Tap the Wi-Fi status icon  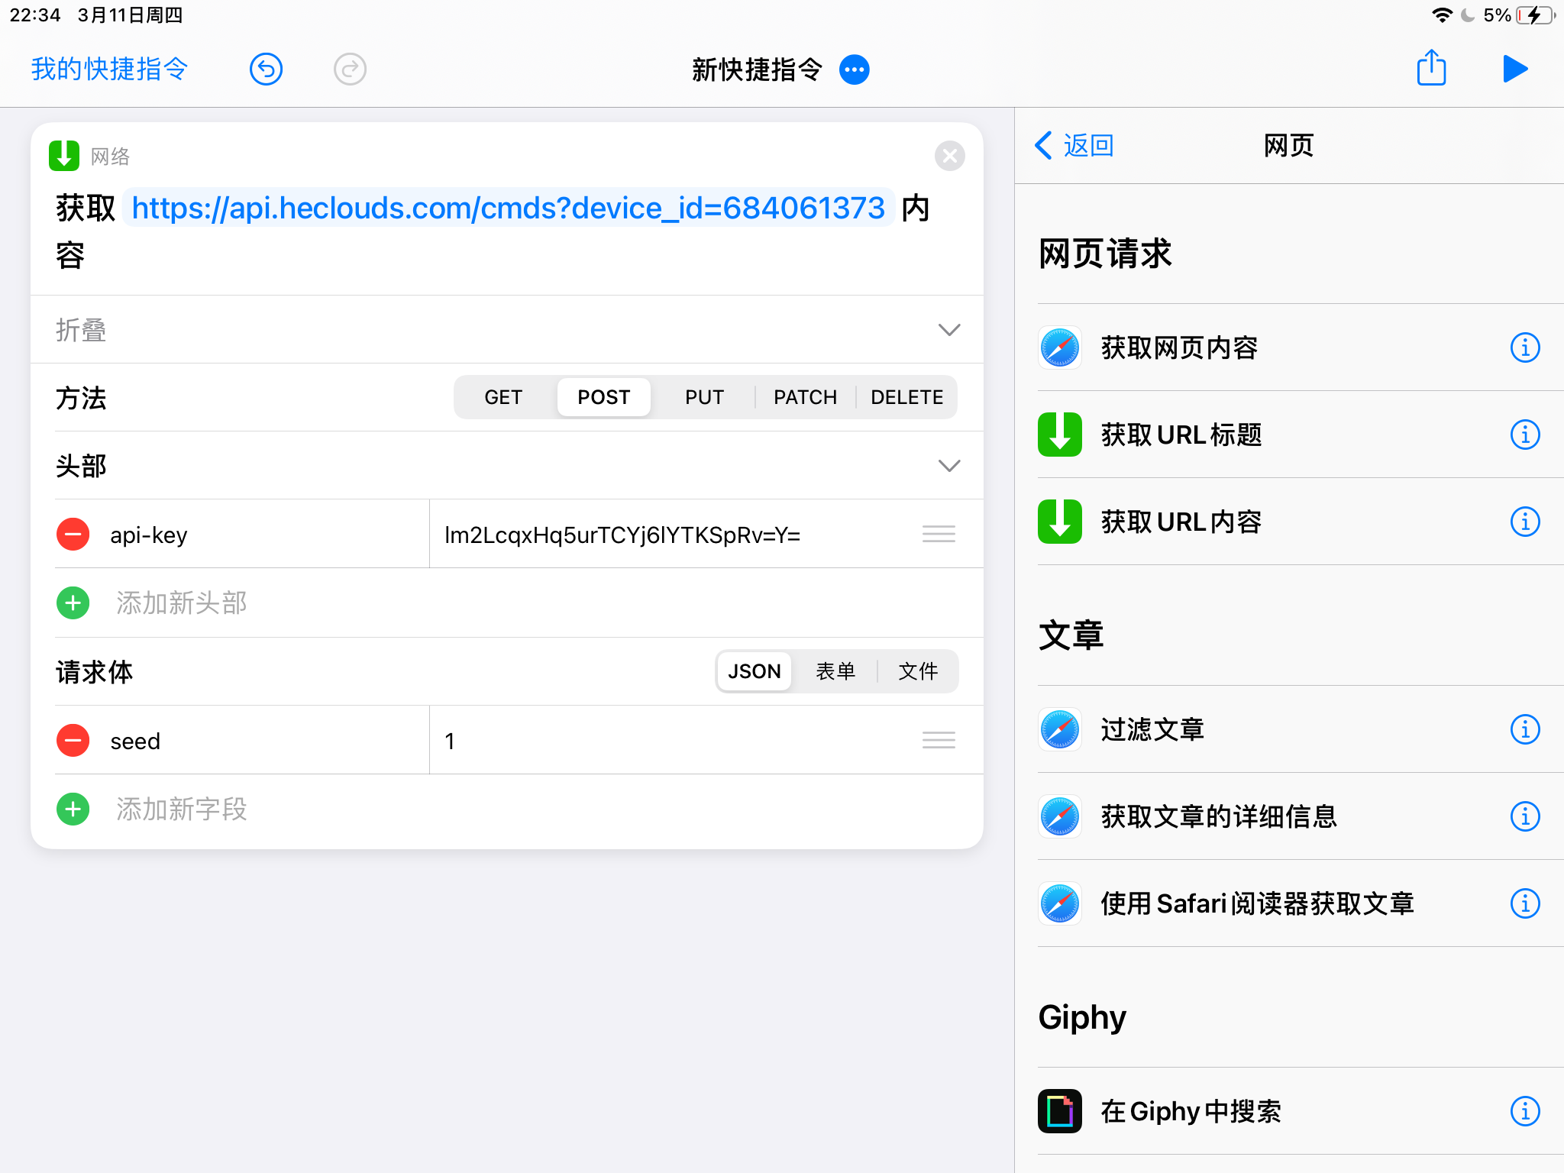tap(1441, 15)
